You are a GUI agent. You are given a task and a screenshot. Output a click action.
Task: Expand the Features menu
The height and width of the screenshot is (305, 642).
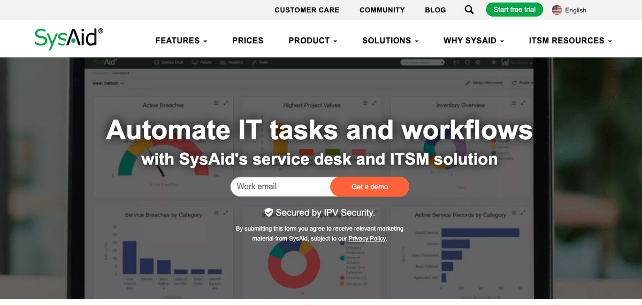click(181, 41)
